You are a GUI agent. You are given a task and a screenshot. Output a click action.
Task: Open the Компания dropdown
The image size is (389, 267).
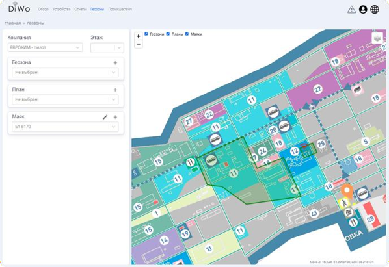(x=45, y=47)
